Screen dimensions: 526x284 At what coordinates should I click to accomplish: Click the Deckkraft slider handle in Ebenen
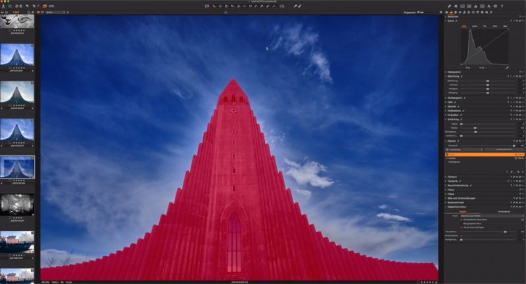pos(514,146)
